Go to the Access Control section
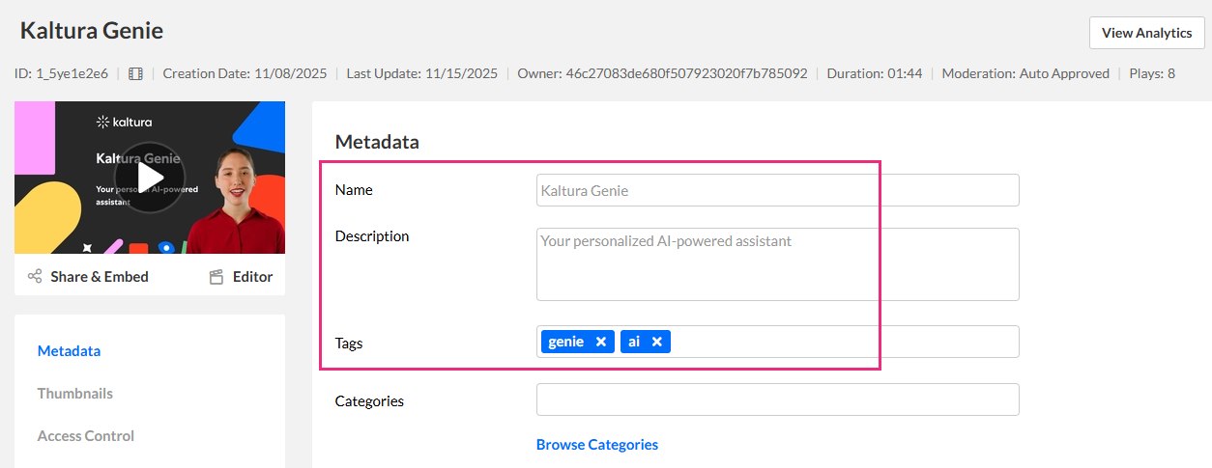The image size is (1212, 468). [x=85, y=436]
